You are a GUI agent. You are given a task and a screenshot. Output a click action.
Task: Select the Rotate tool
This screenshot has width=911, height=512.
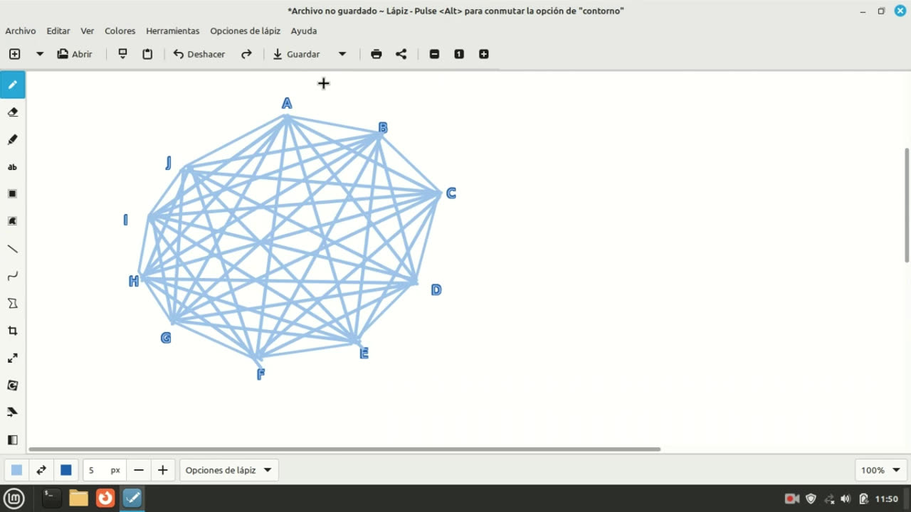click(13, 385)
